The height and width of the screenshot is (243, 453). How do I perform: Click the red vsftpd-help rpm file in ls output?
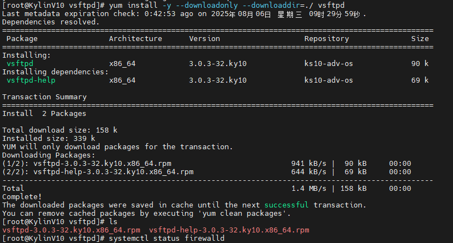pyautogui.click(x=229, y=230)
